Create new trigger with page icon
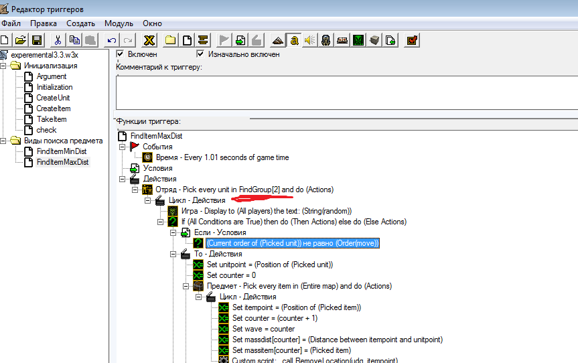578x363 pixels. pos(187,40)
